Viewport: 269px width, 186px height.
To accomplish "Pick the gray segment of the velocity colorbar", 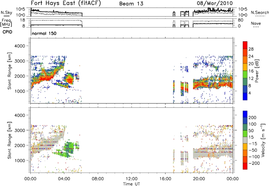I will 245,140.
